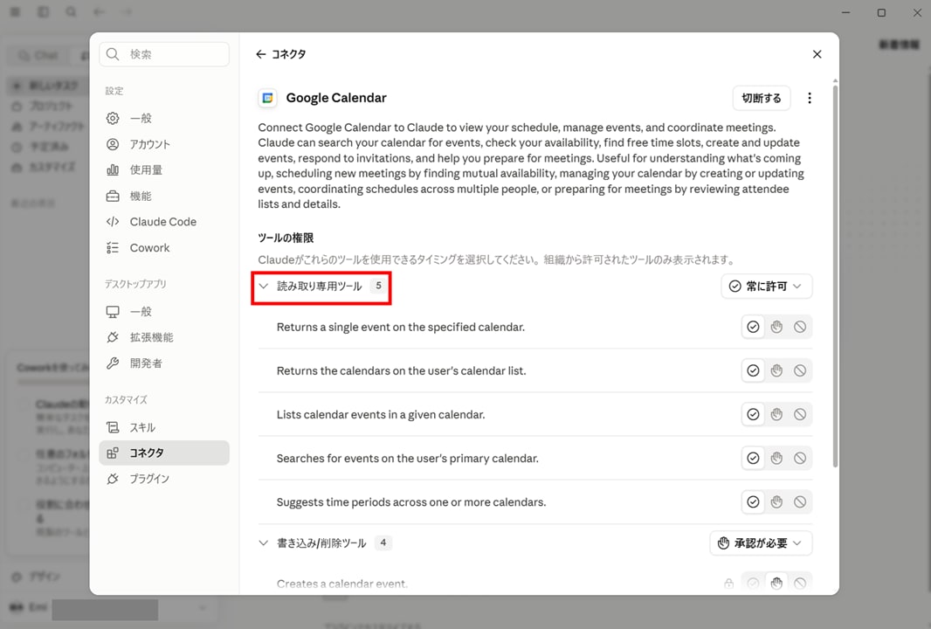Set needs-approval hand for 'Returns a single event'

pos(776,327)
